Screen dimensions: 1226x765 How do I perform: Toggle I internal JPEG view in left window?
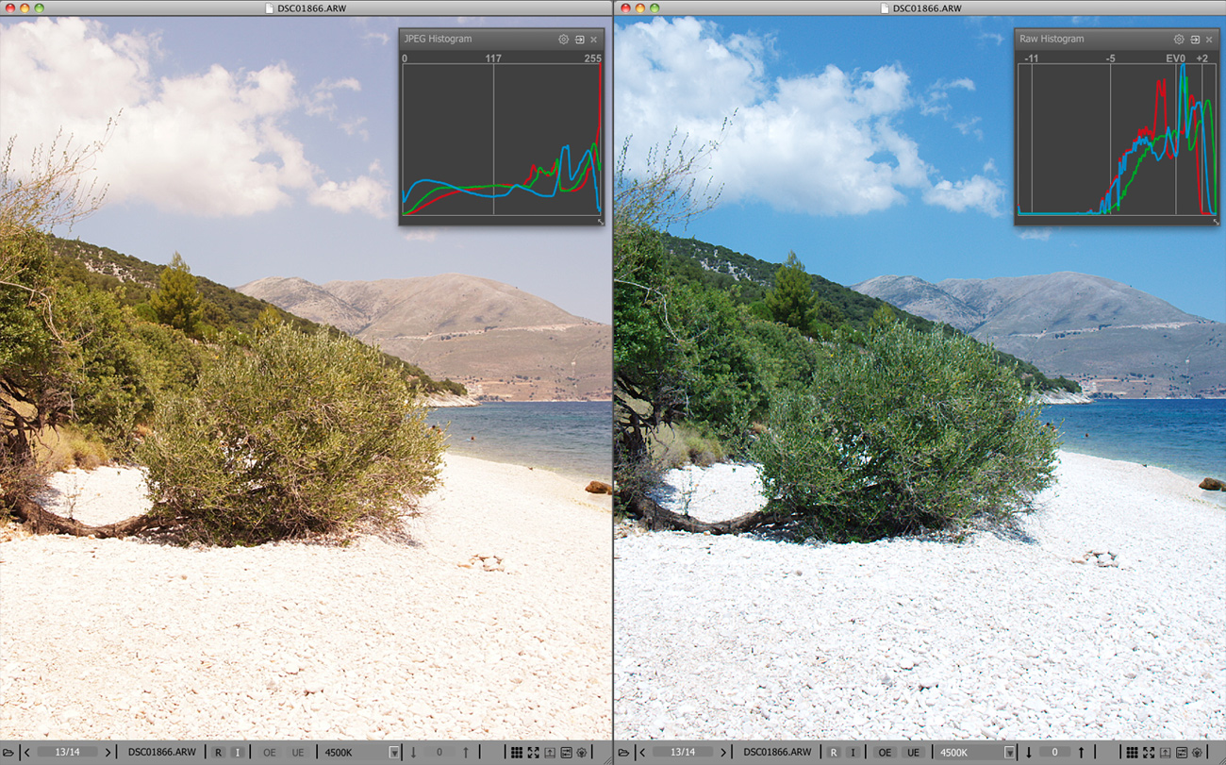(x=237, y=752)
